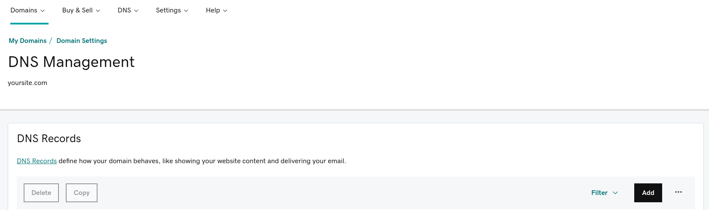Image resolution: width=709 pixels, height=210 pixels.
Task: Open the three-dot more options menu
Action: (678, 192)
